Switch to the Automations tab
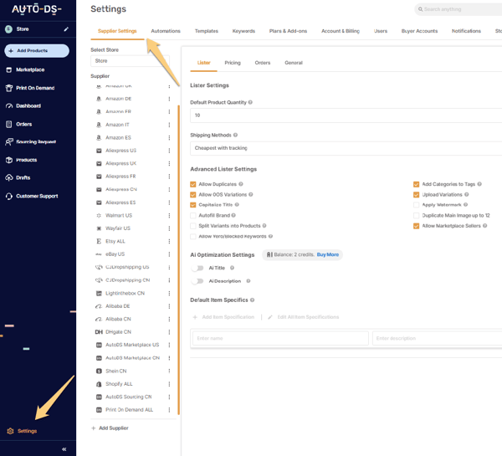The width and height of the screenshot is (502, 456). click(x=166, y=31)
